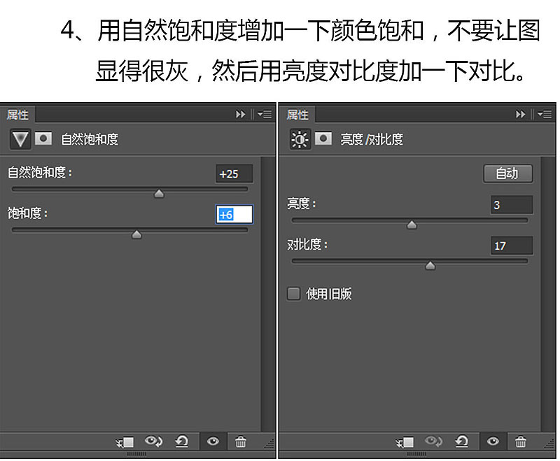Collapse the Vibrance panel with double arrows
This screenshot has width=560, height=461.
(240, 114)
